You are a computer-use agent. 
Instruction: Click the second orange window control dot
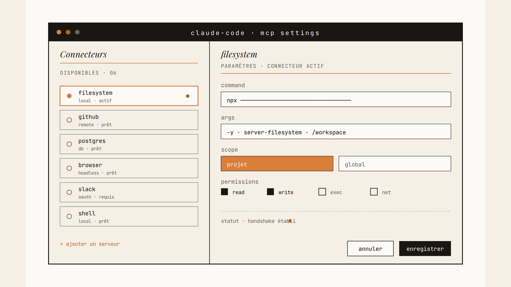coord(68,32)
